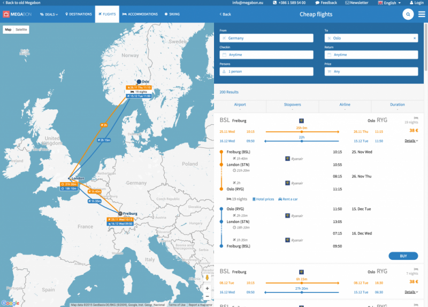Viewport: 428px width, 307px height.
Task: Open the Persons selector showing 1 person
Action: pyautogui.click(x=266, y=72)
